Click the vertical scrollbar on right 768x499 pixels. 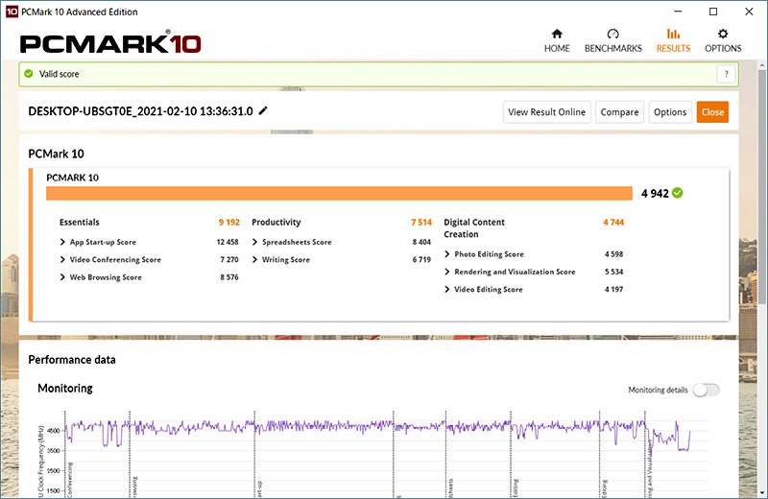tap(761, 240)
